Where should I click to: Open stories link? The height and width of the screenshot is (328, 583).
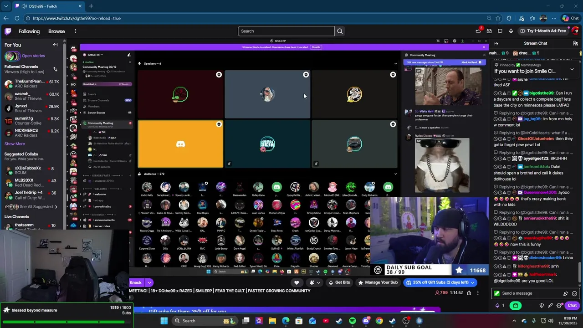tap(33, 56)
